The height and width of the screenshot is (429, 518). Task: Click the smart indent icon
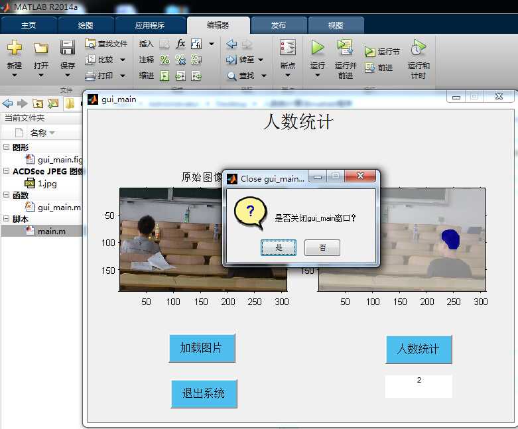coord(164,76)
